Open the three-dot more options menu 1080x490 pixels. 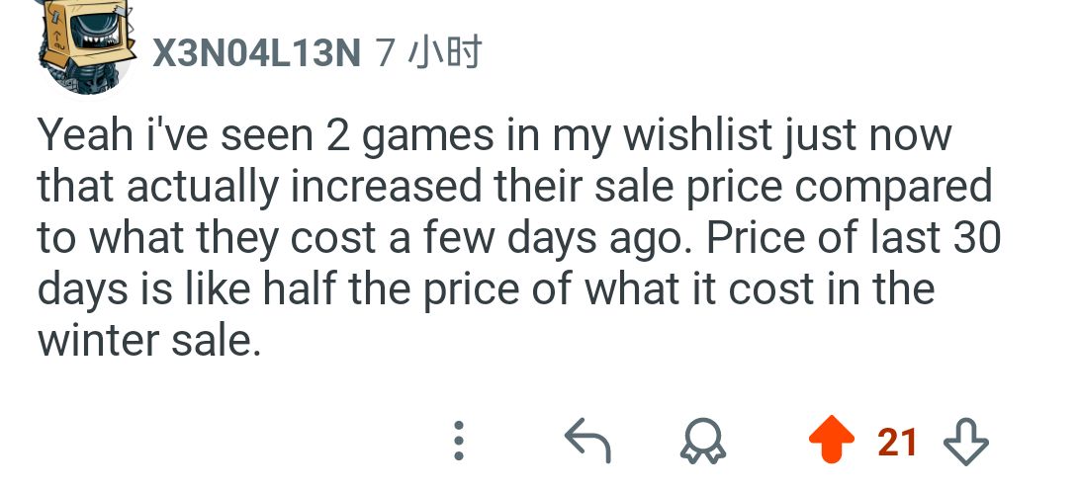tap(458, 442)
